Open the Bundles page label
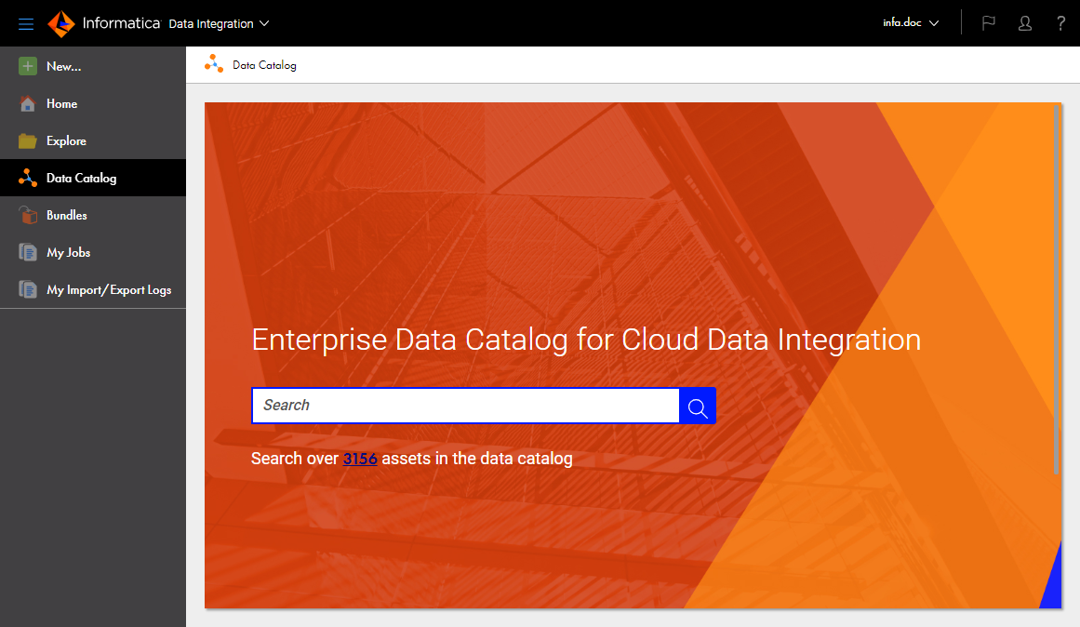The width and height of the screenshot is (1080, 627). tap(67, 215)
